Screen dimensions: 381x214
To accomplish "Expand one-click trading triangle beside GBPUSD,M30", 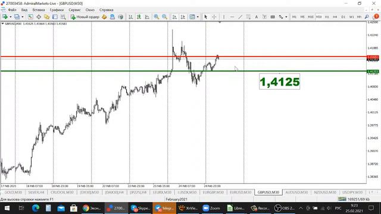I will click(2, 24).
